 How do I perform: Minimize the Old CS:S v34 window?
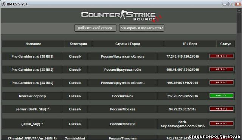point(225,4)
